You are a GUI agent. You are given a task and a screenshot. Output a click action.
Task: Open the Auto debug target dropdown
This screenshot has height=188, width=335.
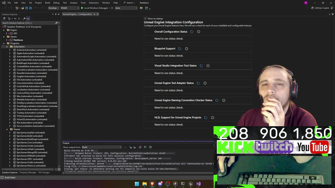pyautogui.click(x=126, y=8)
